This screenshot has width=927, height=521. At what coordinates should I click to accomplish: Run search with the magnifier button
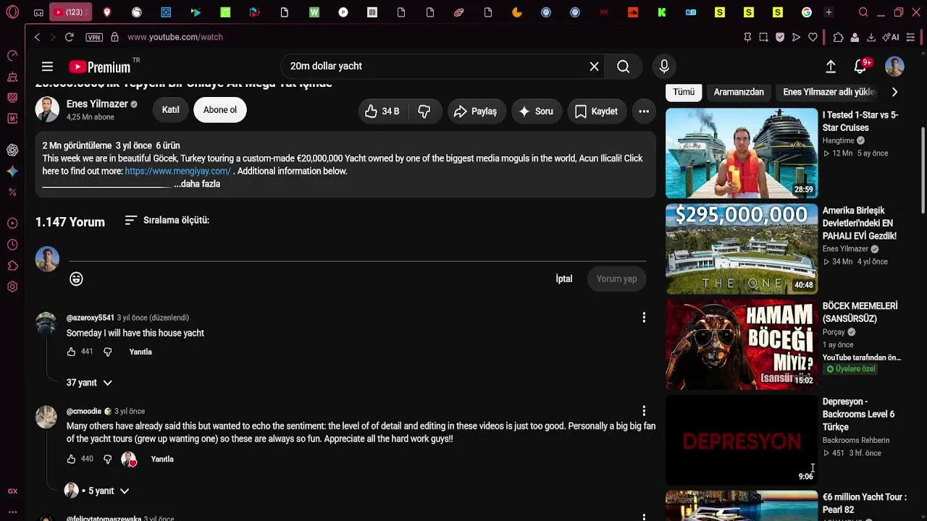[x=624, y=67]
